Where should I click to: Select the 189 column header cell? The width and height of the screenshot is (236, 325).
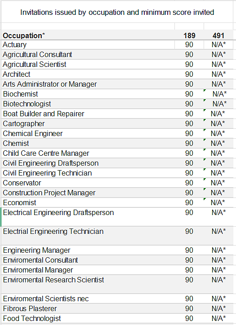189,35
